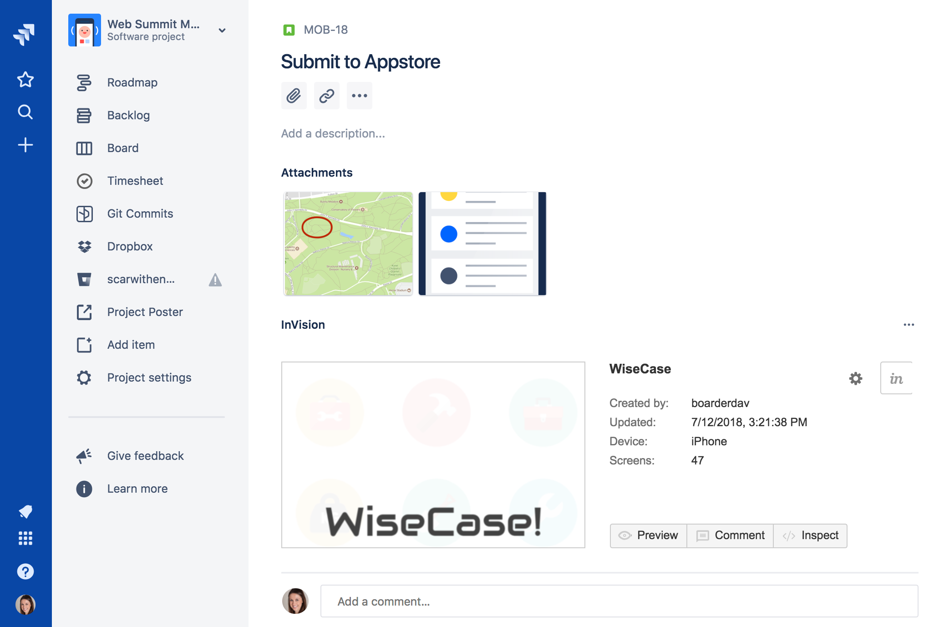The height and width of the screenshot is (627, 934).
Task: Open InVision panel ellipsis menu
Action: [x=909, y=325]
